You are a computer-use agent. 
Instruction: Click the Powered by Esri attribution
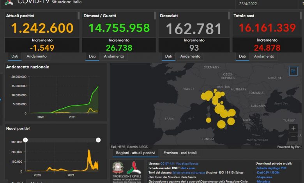click(288, 147)
